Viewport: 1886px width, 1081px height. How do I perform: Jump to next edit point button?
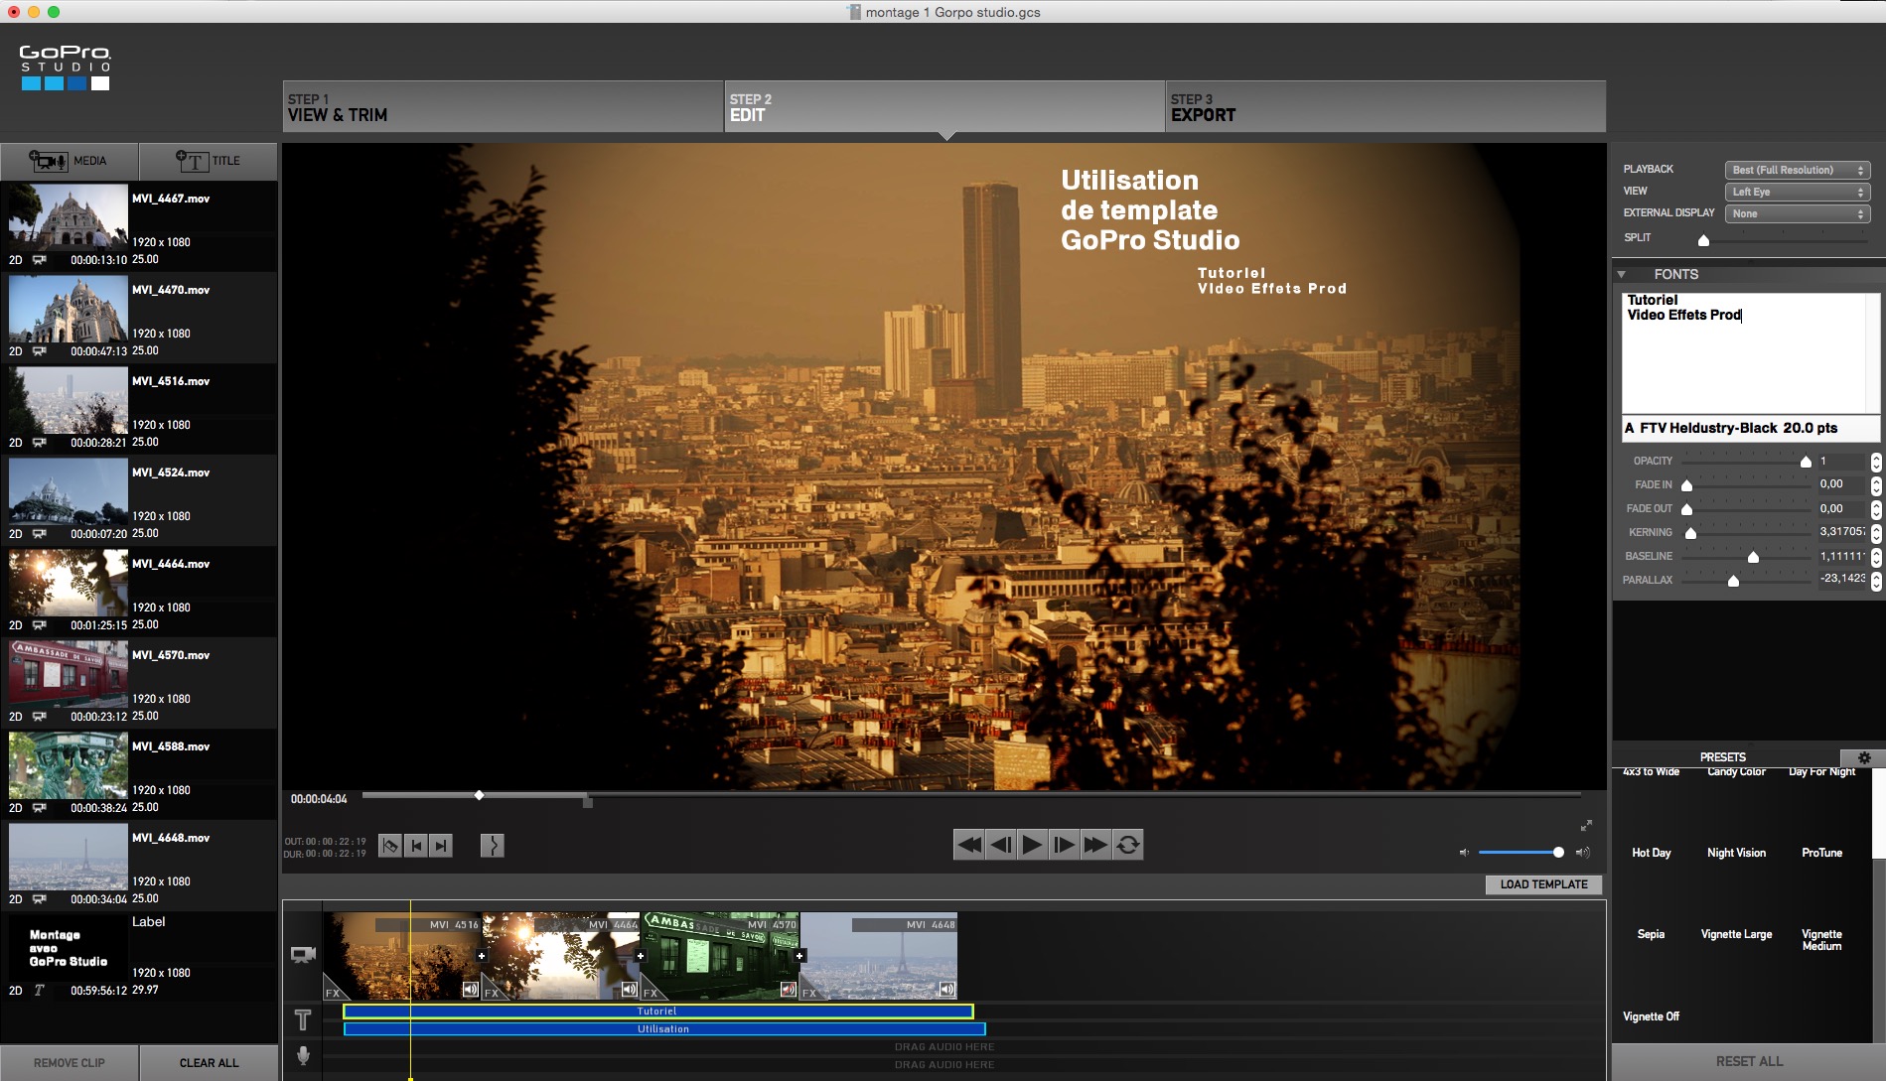pyautogui.click(x=441, y=846)
